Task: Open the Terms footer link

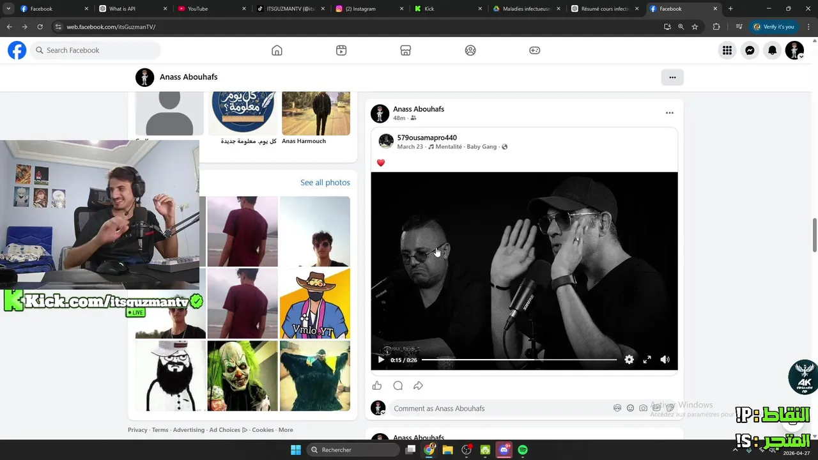Action: [x=160, y=430]
